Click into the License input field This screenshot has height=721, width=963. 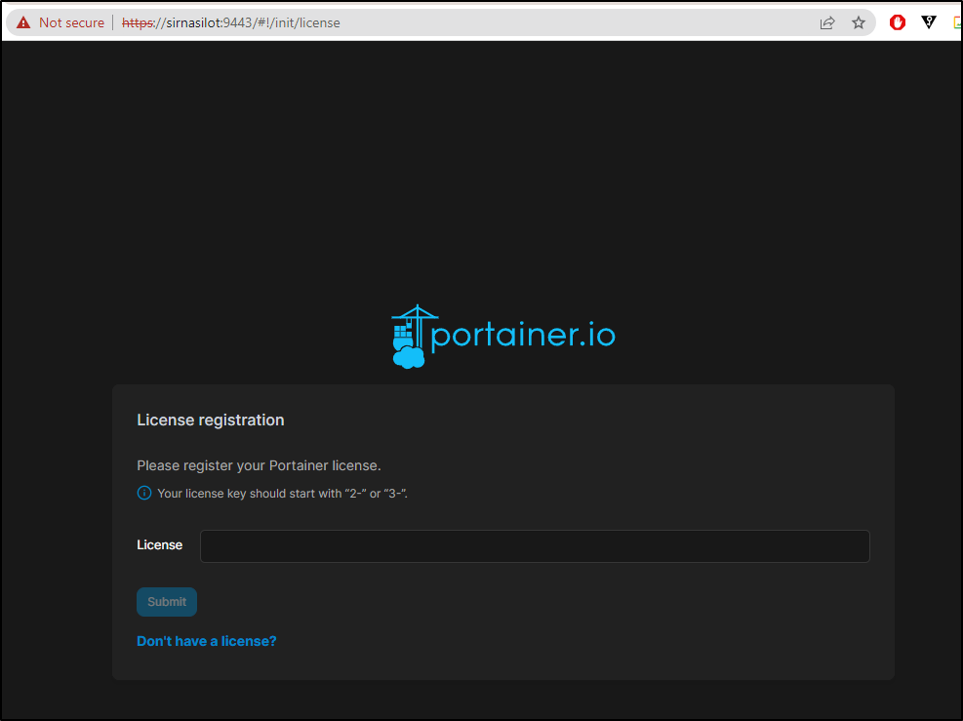point(535,546)
